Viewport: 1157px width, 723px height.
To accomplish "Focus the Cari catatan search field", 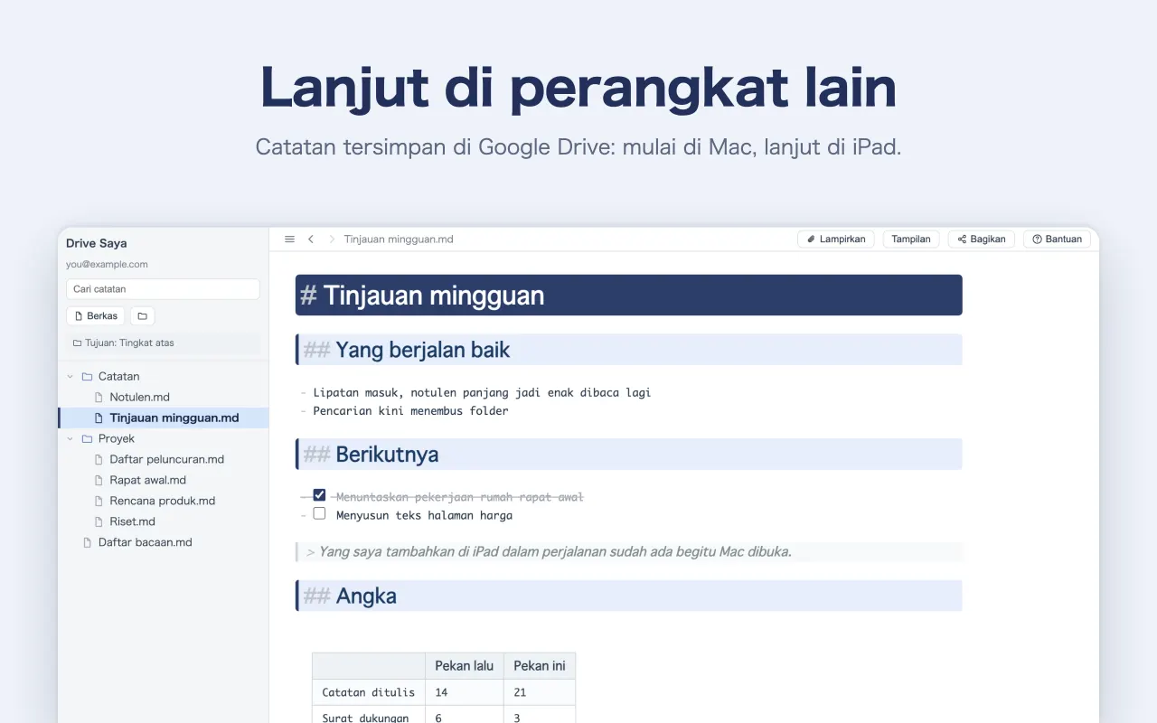I will (x=163, y=289).
